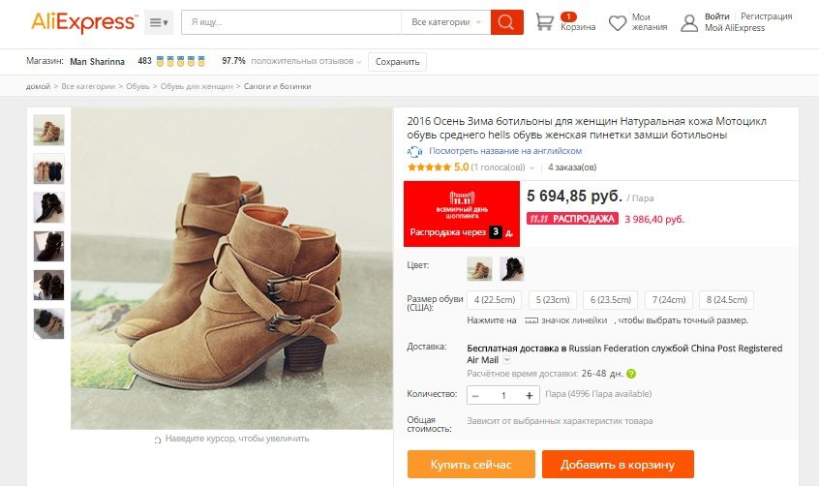Select the black boot color swatch
The width and height of the screenshot is (819, 486).
point(512,269)
